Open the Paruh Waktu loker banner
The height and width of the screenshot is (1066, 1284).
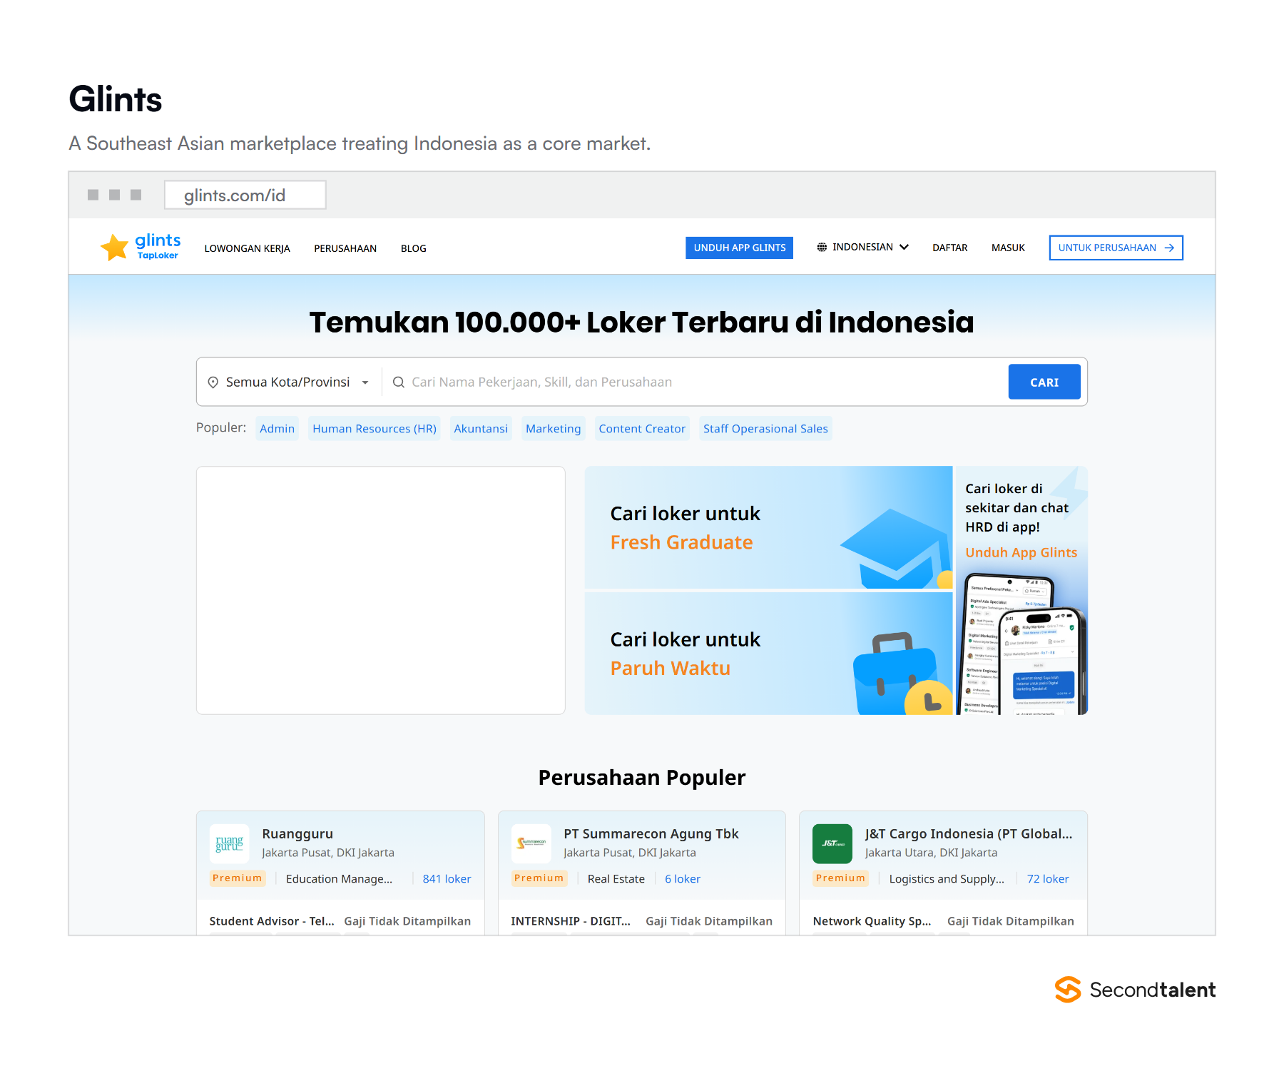coord(768,654)
